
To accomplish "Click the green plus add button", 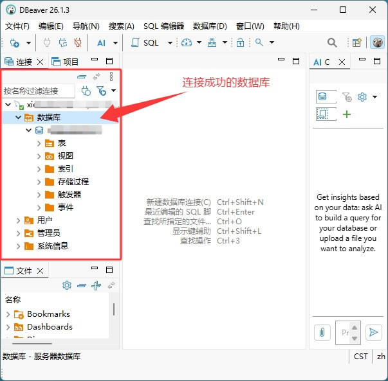I will coord(347,114).
